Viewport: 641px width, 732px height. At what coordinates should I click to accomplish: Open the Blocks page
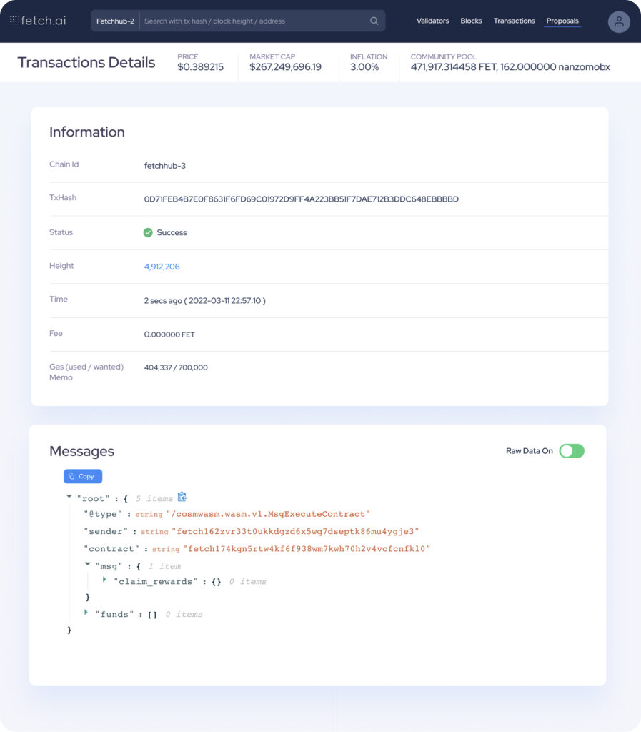[471, 21]
